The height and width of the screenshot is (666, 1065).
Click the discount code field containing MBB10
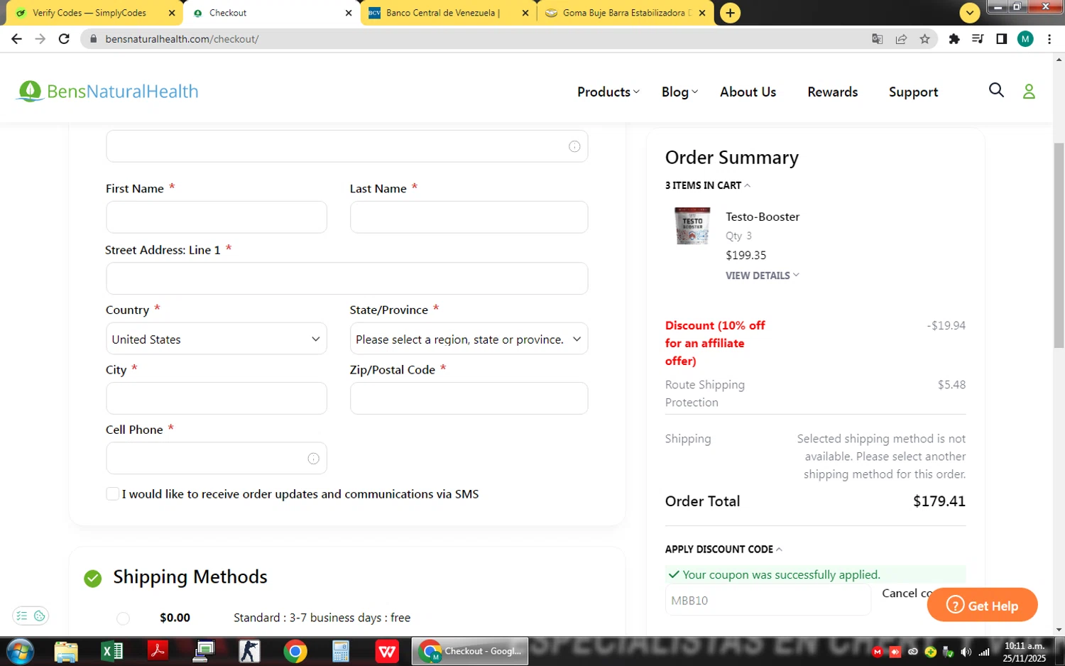pos(768,600)
